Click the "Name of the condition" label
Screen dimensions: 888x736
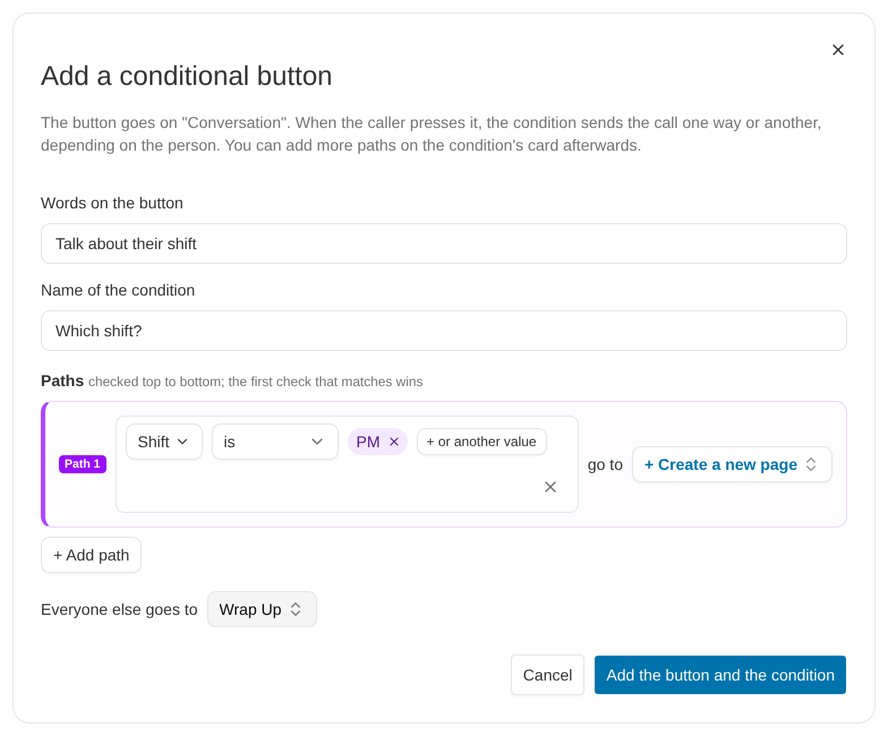point(118,290)
